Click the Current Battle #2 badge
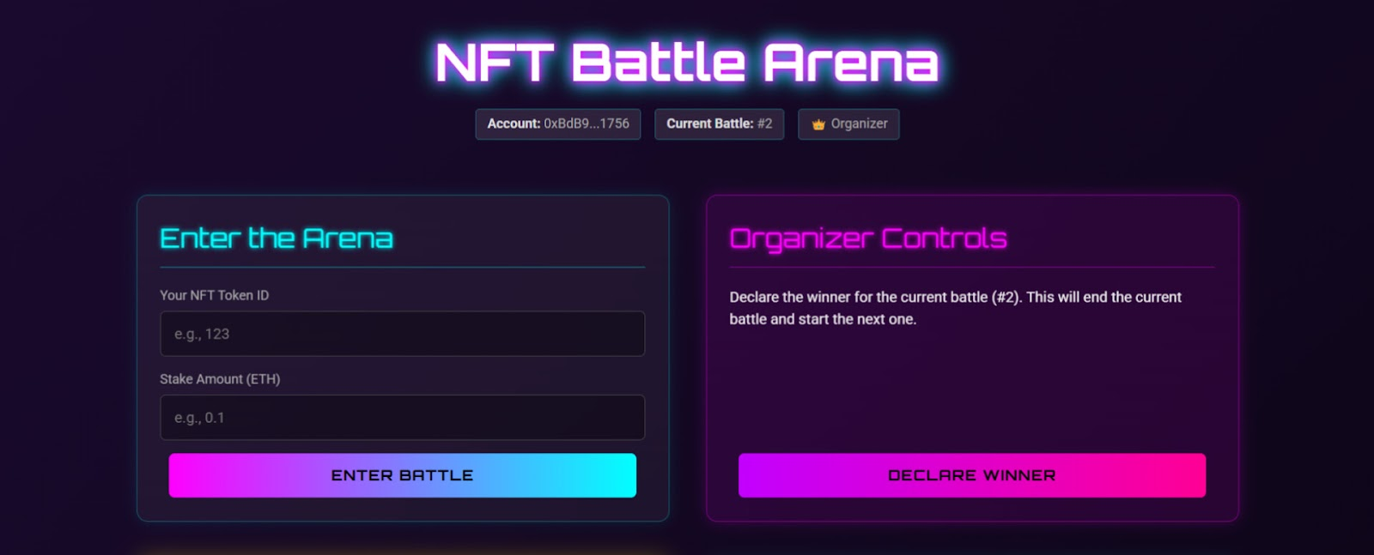This screenshot has height=555, width=1374. [x=719, y=124]
